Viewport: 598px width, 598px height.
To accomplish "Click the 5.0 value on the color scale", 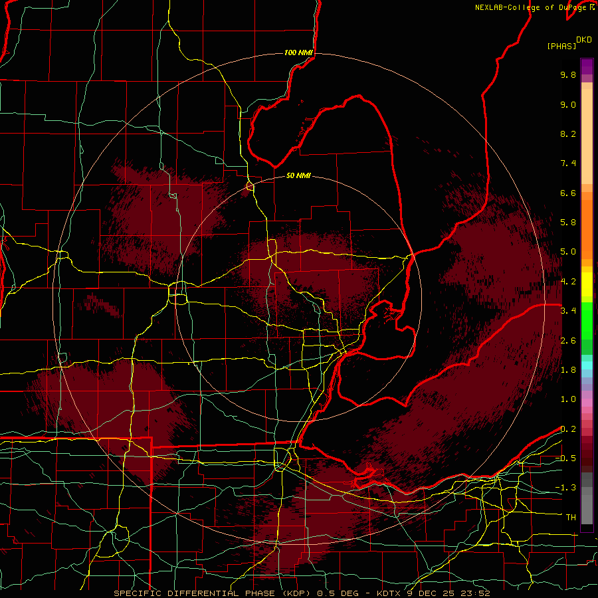I will click(568, 252).
